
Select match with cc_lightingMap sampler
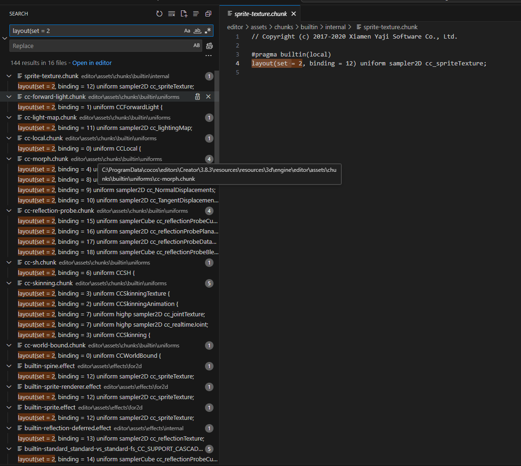point(105,128)
